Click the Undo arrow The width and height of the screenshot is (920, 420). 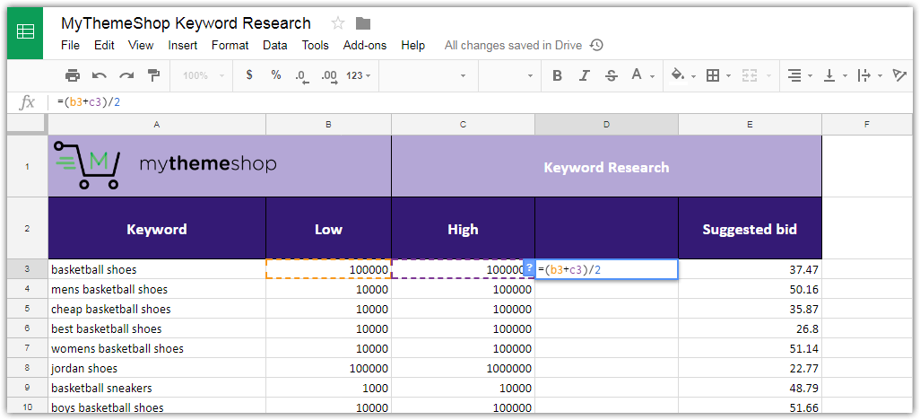pyautogui.click(x=100, y=75)
